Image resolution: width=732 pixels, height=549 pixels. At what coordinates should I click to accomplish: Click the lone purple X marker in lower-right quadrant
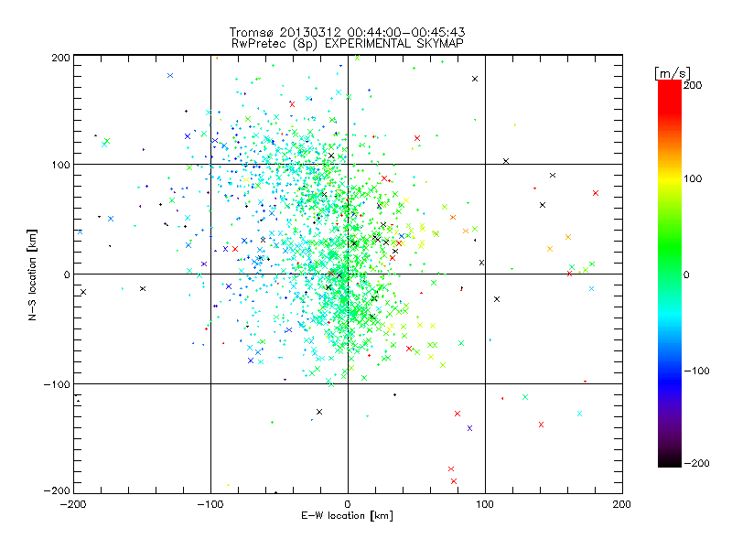click(469, 428)
